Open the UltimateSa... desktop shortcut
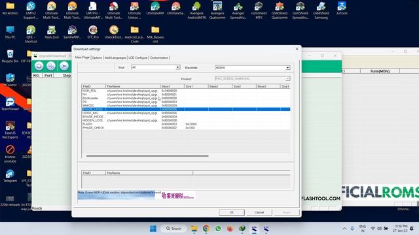Viewport: 419px width, 235px height. (176, 8)
